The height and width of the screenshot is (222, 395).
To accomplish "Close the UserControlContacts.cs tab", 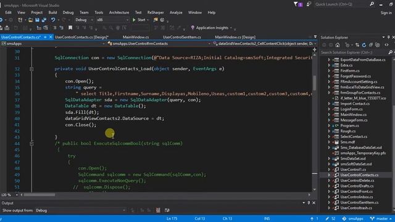I will click(51, 37).
